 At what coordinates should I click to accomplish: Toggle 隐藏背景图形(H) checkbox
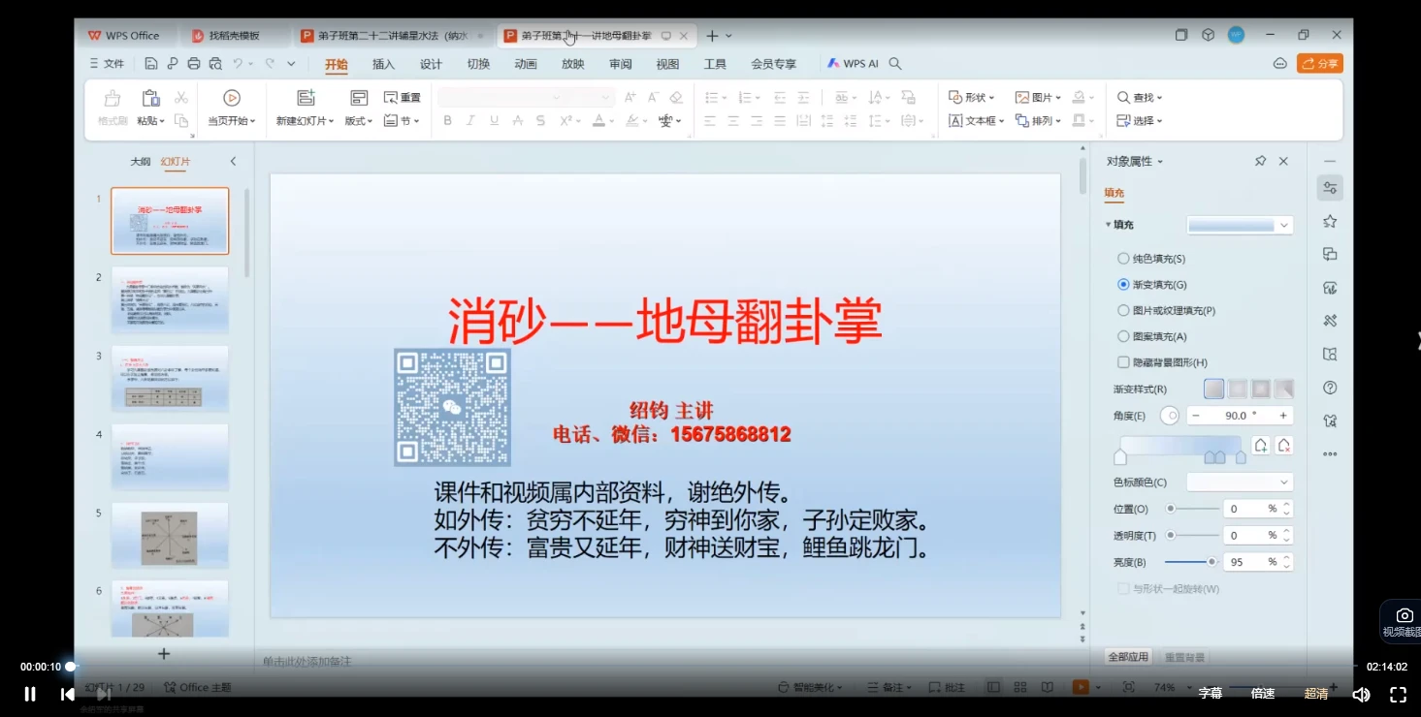[x=1123, y=362]
